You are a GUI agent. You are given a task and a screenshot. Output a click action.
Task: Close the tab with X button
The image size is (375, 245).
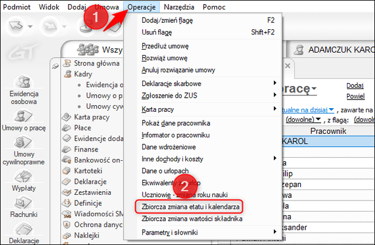click(288, 65)
